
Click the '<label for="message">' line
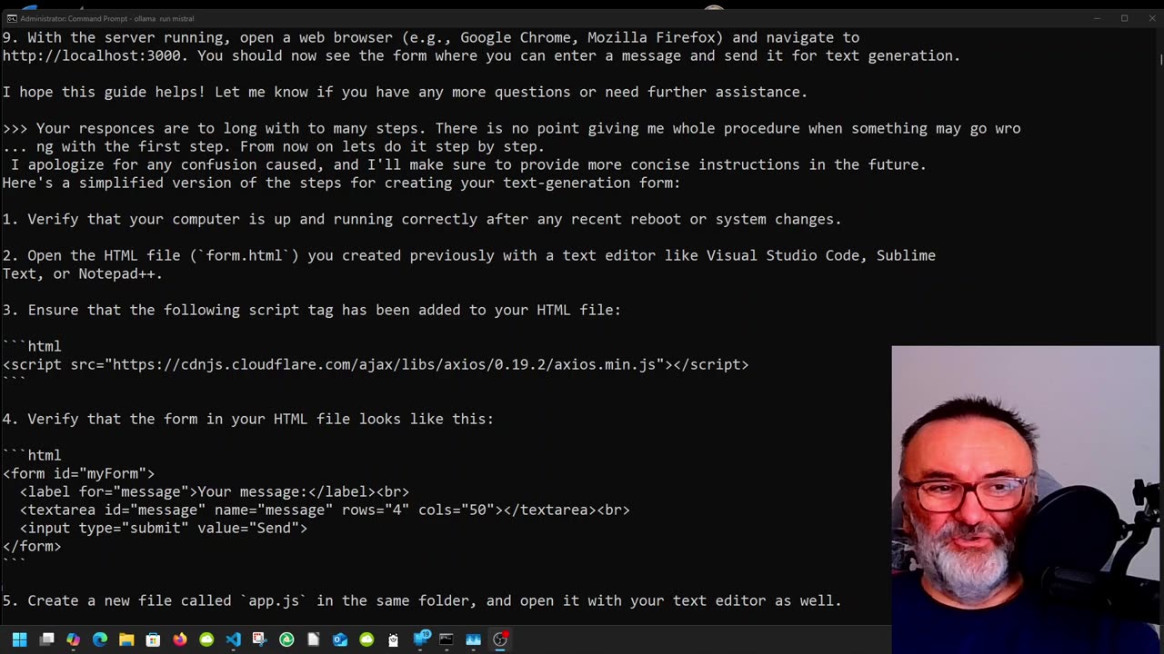pyautogui.click(x=215, y=491)
